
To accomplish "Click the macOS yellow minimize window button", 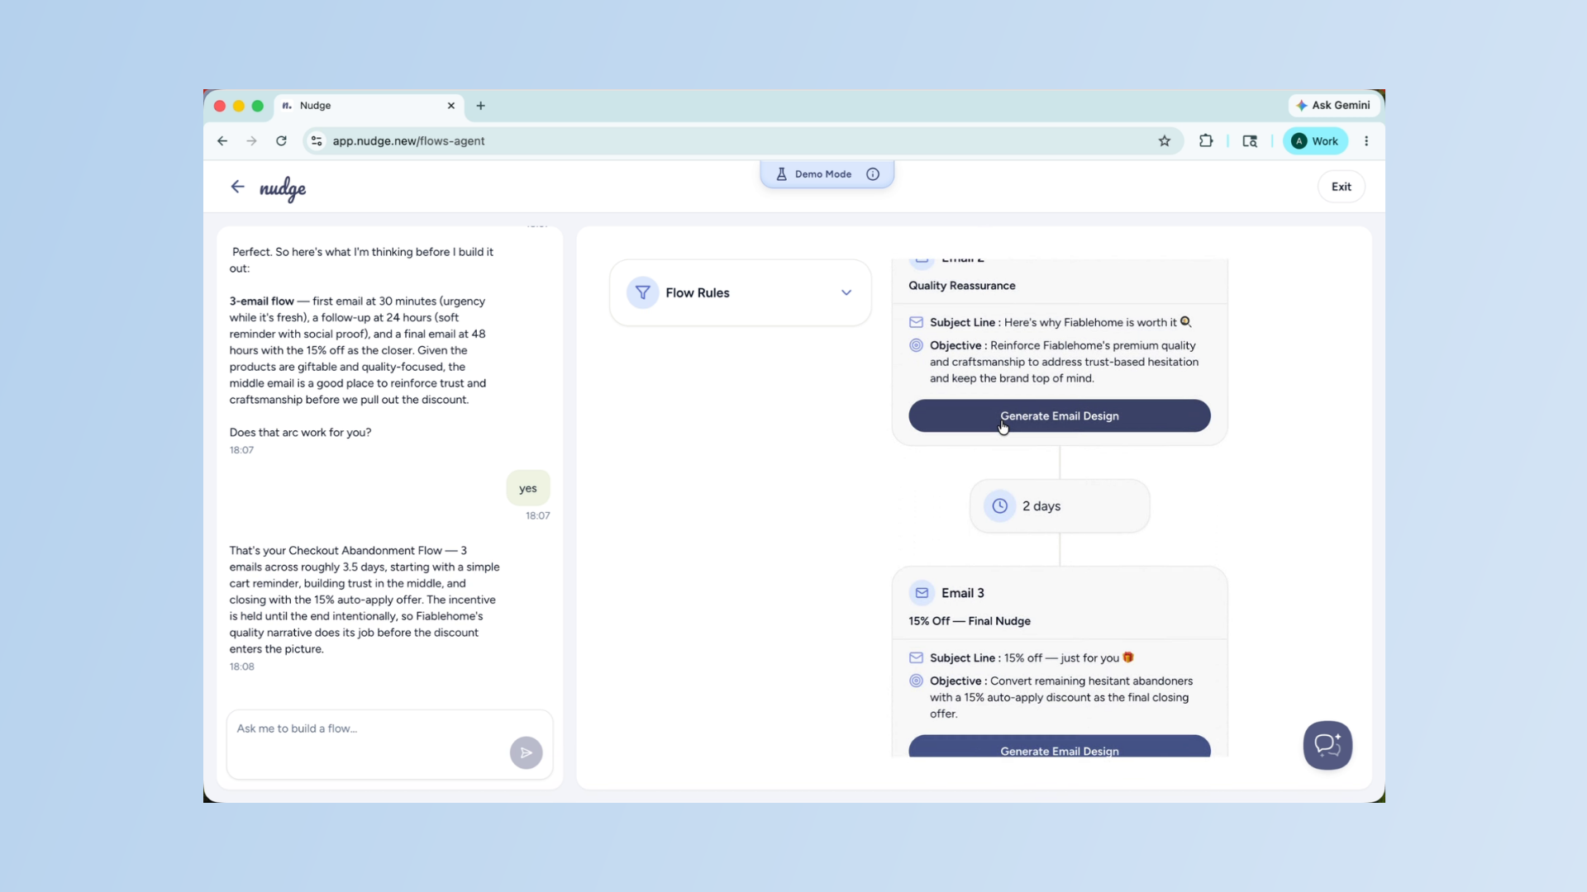I will (x=239, y=106).
